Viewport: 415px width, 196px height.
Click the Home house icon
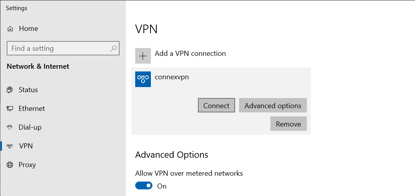[10, 29]
